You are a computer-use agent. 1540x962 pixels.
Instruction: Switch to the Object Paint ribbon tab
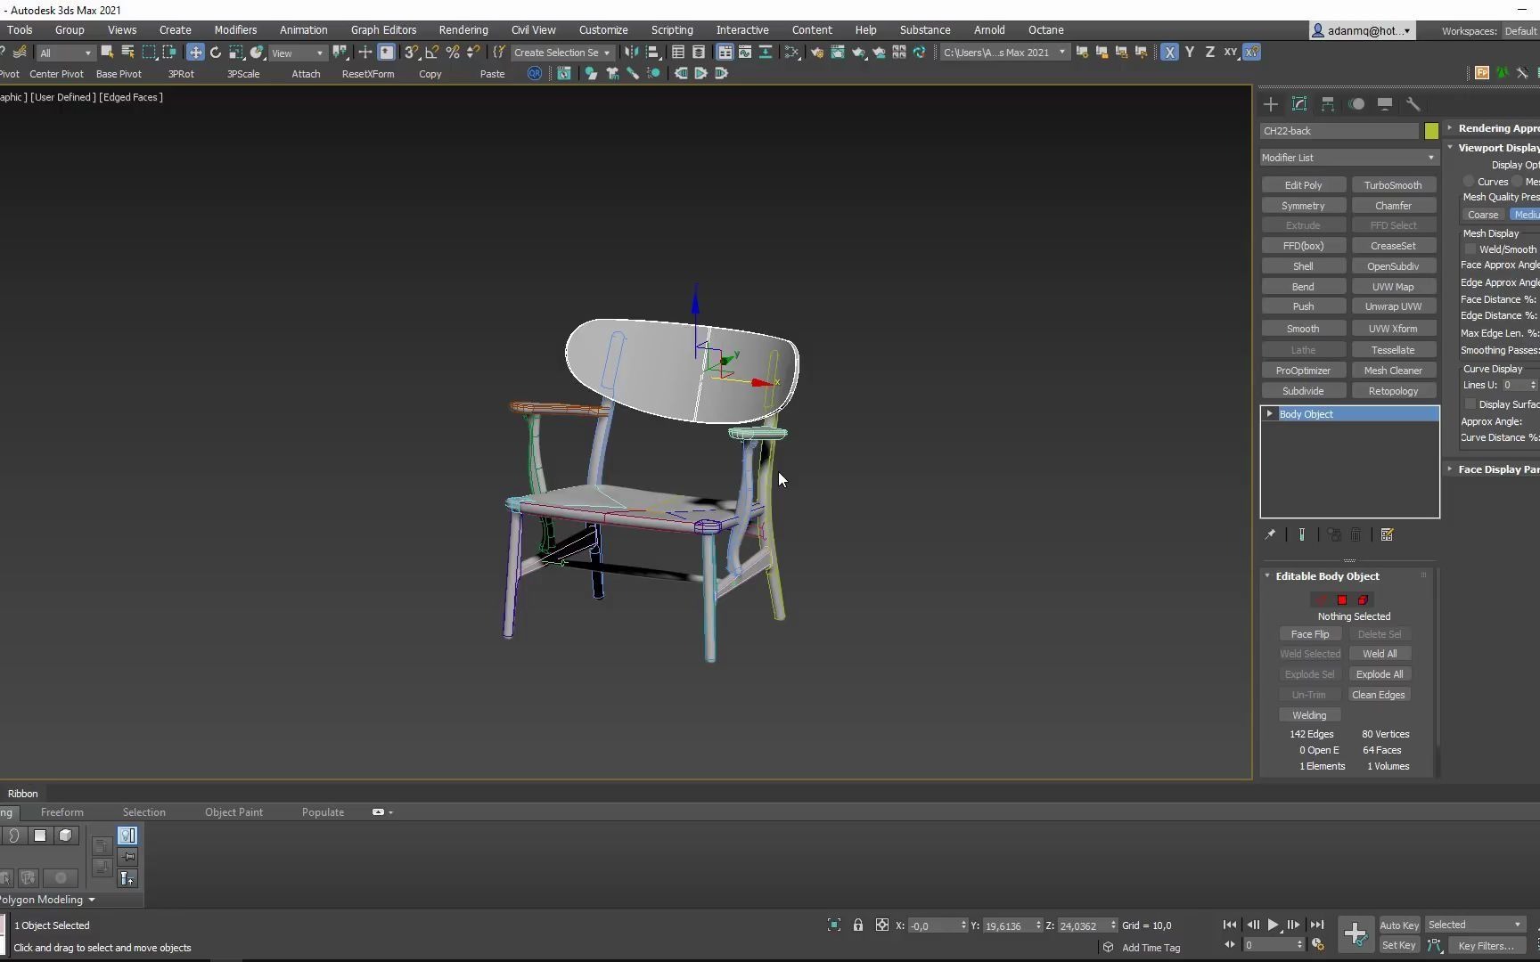click(x=233, y=811)
